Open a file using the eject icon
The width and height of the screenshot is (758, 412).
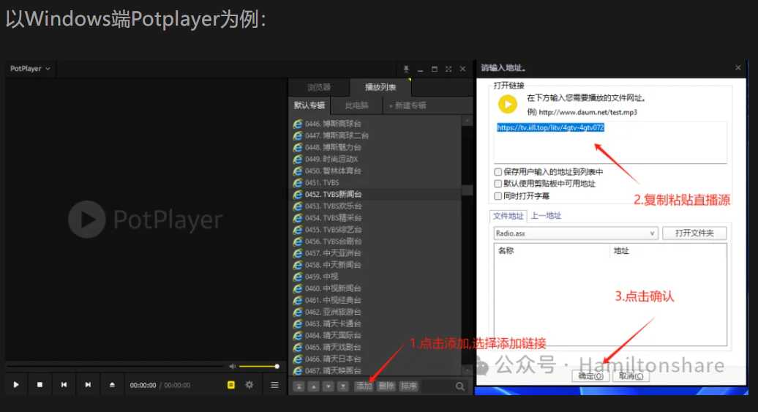click(112, 385)
